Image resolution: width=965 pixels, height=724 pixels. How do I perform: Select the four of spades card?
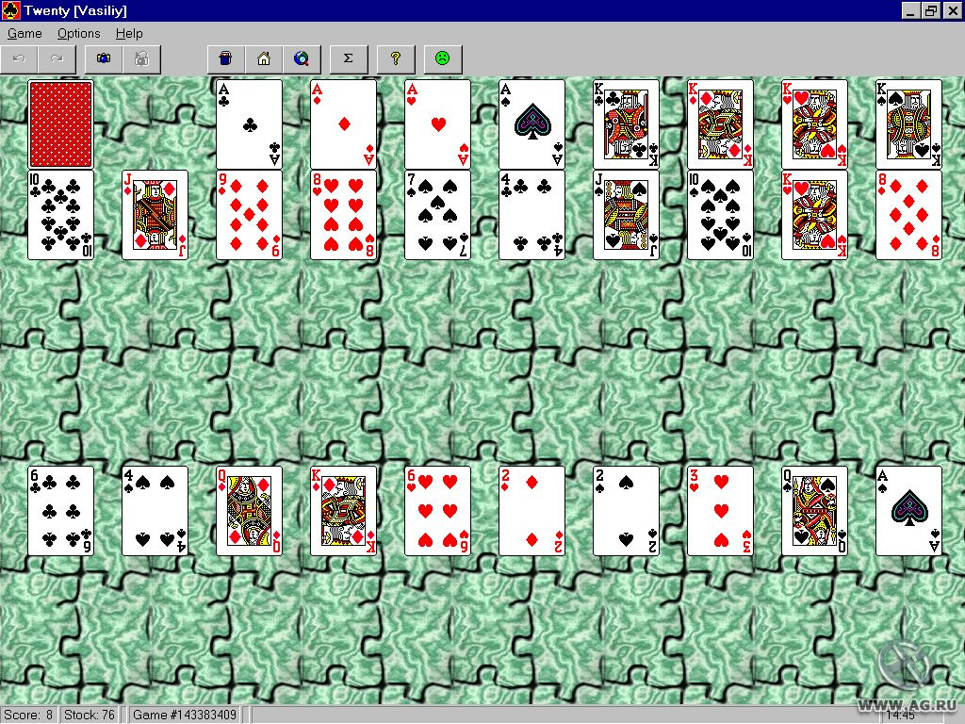coord(155,511)
